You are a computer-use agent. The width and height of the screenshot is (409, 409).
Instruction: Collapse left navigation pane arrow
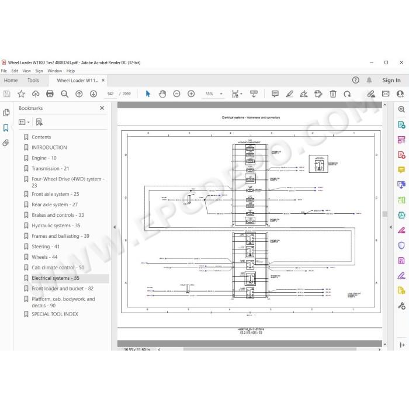coord(115,227)
